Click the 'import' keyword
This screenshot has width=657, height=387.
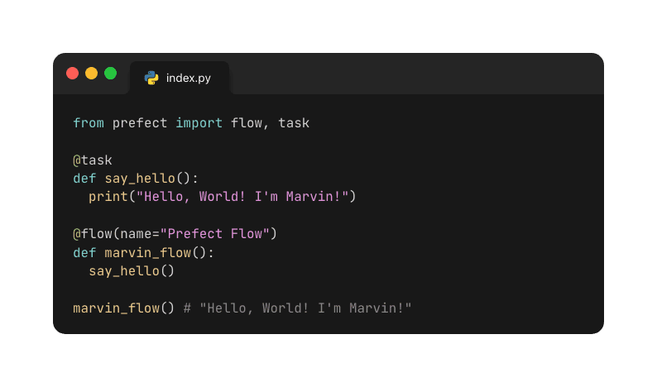click(199, 123)
